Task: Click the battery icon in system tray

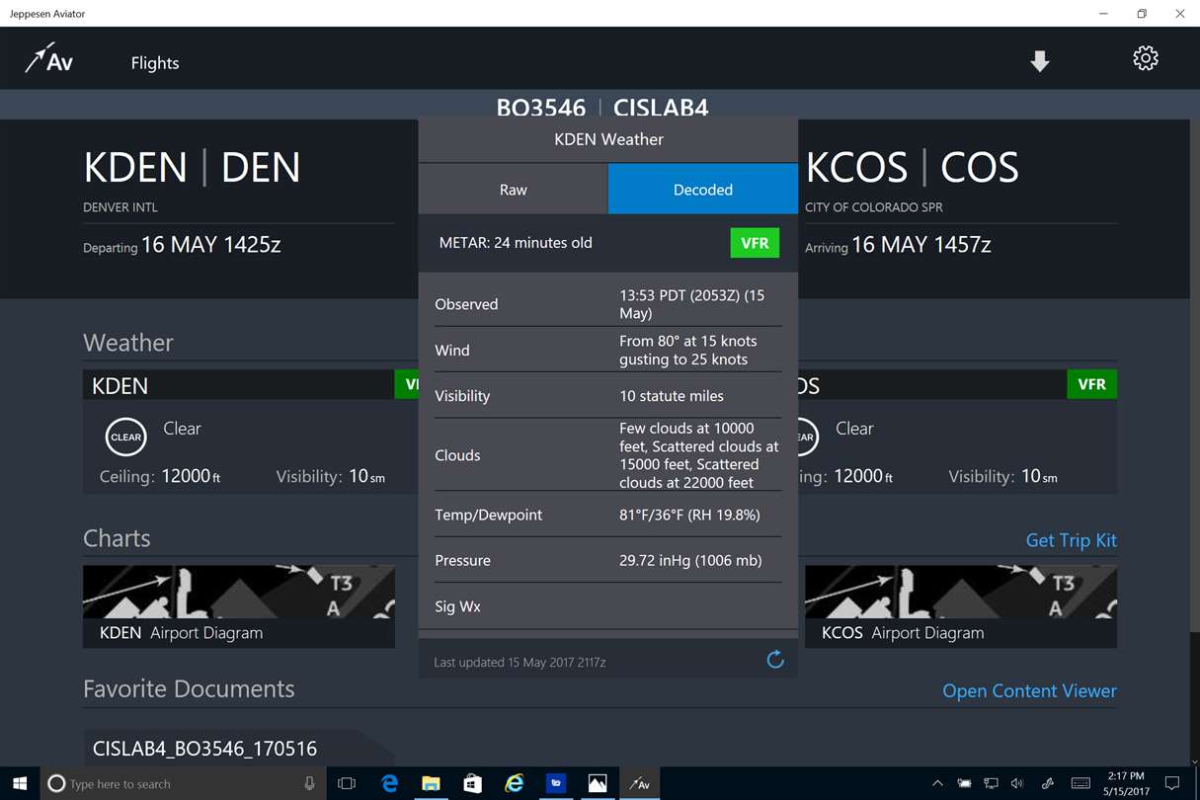Action: (x=964, y=783)
